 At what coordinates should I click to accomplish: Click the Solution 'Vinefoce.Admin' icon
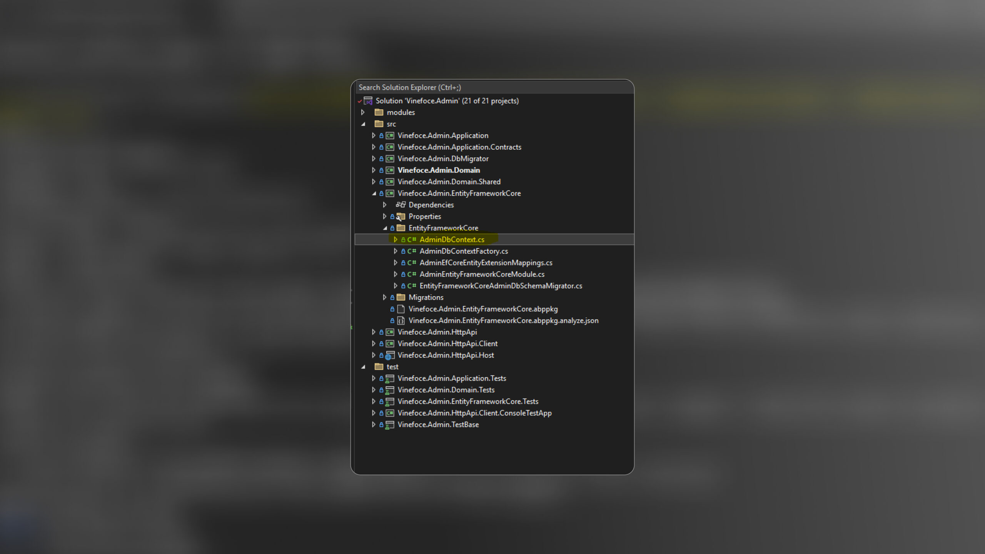click(368, 101)
